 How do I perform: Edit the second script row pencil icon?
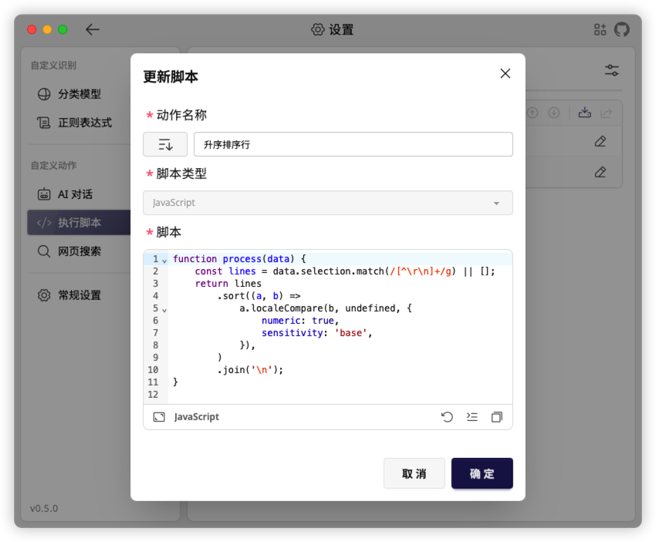(x=600, y=172)
